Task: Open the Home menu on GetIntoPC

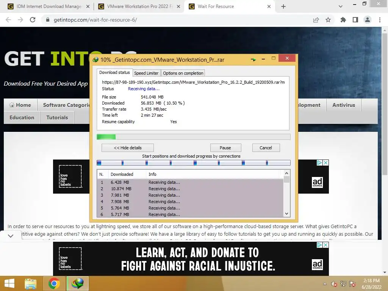Action: [20, 105]
